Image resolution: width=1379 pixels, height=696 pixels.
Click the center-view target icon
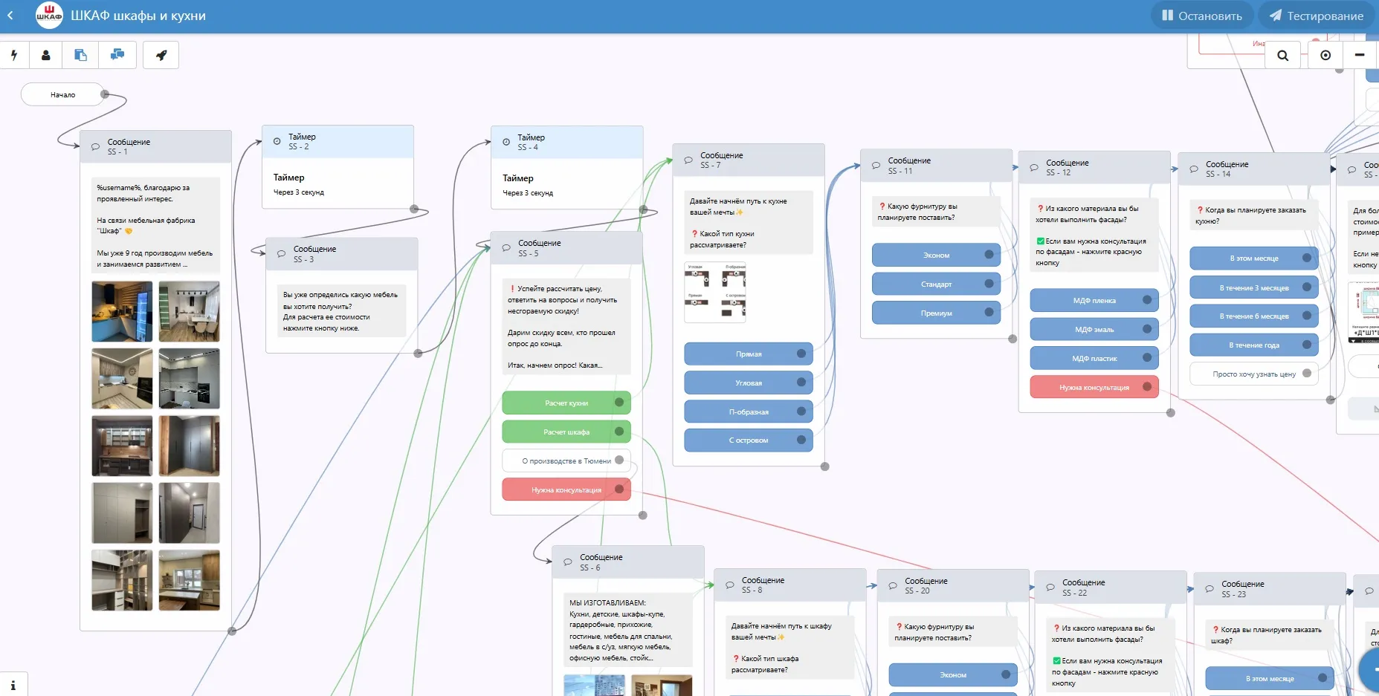click(x=1325, y=55)
